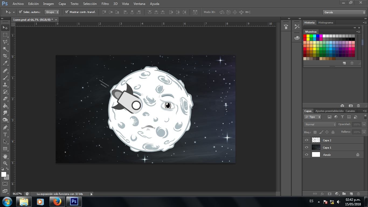Toggle lock image pixels brush icon
This screenshot has width=368, height=207.
[x=321, y=132]
